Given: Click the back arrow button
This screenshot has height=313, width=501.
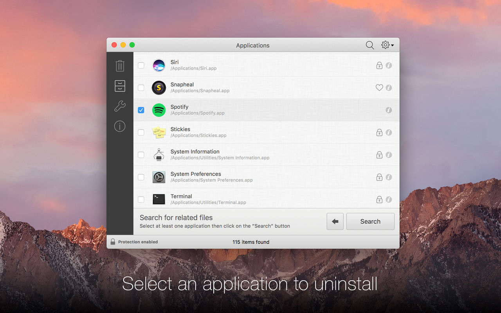Looking at the screenshot, I should point(335,221).
